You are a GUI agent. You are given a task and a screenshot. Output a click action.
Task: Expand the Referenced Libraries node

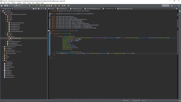click(3, 54)
